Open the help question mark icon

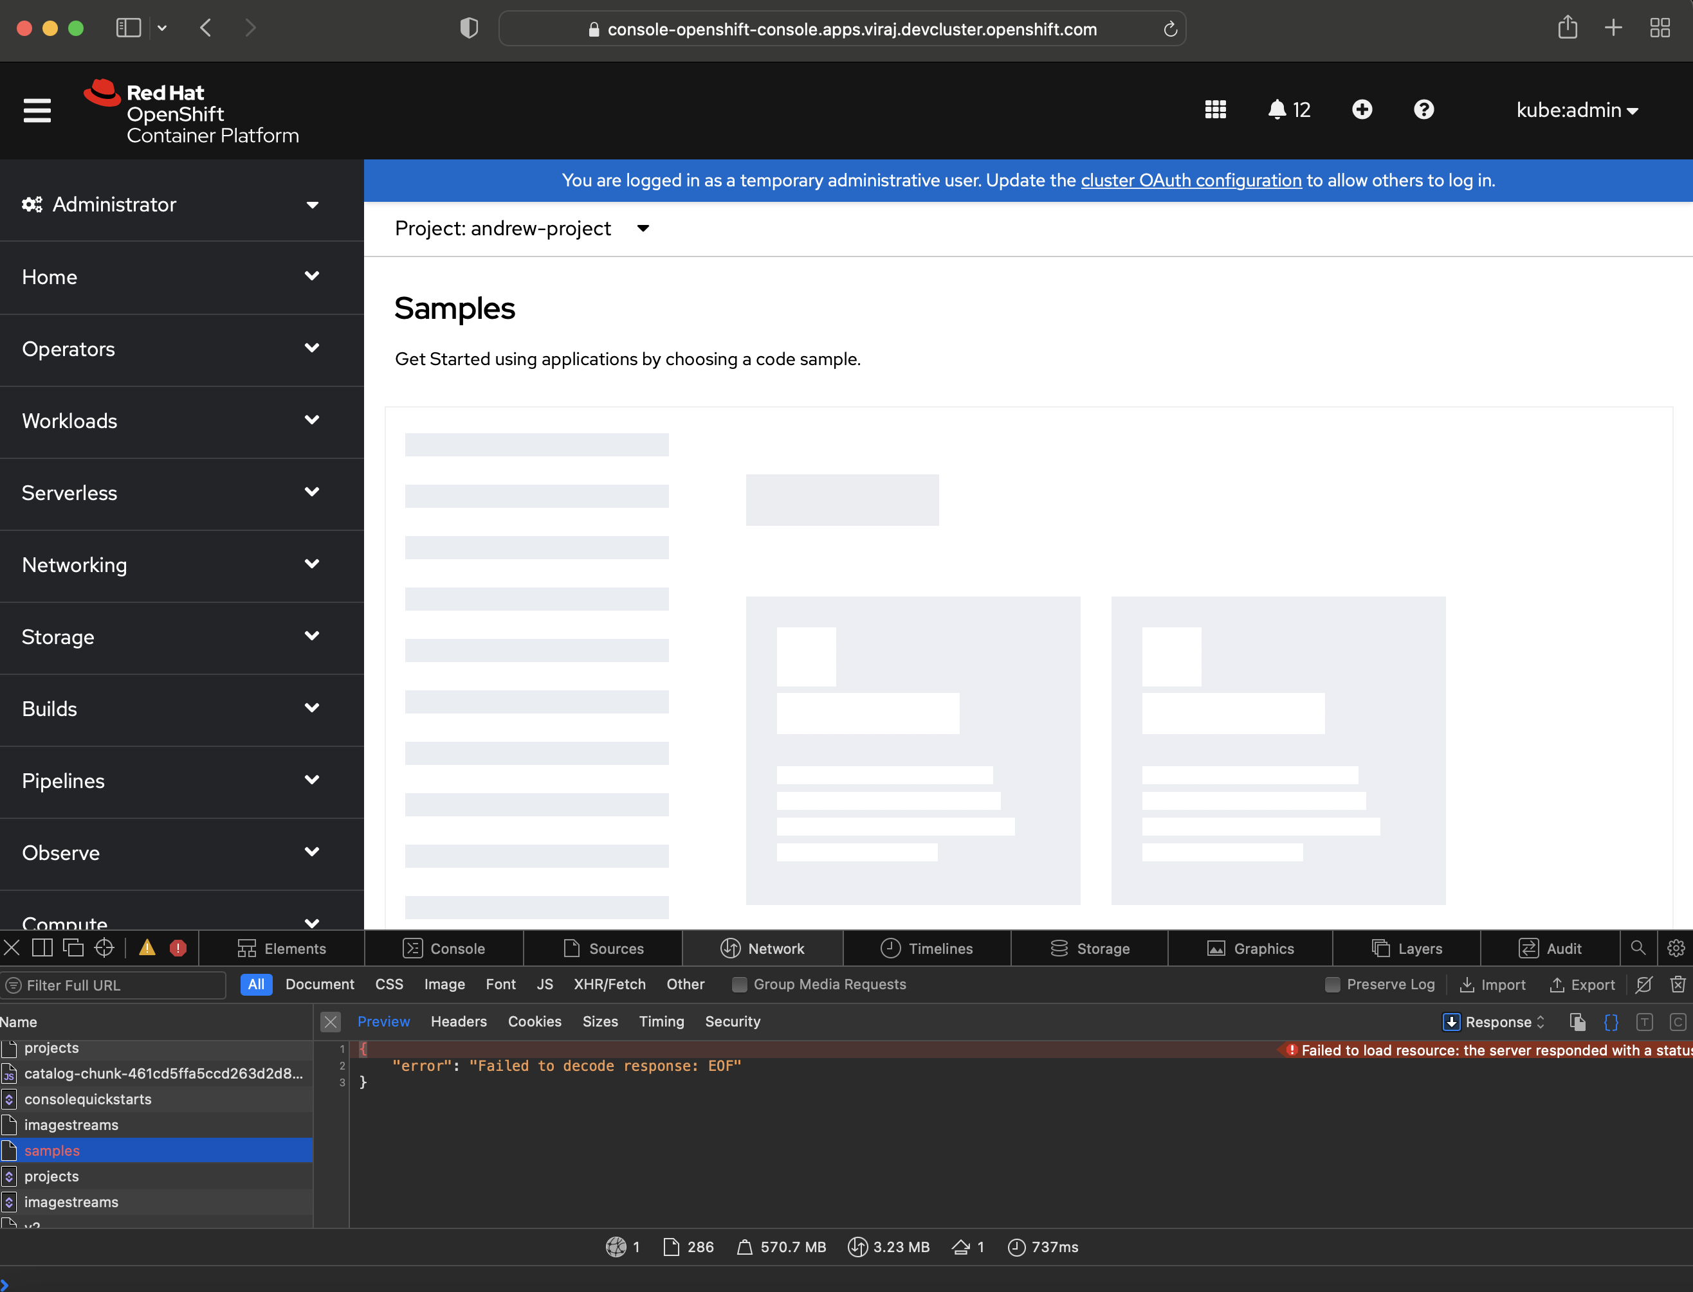[1423, 110]
